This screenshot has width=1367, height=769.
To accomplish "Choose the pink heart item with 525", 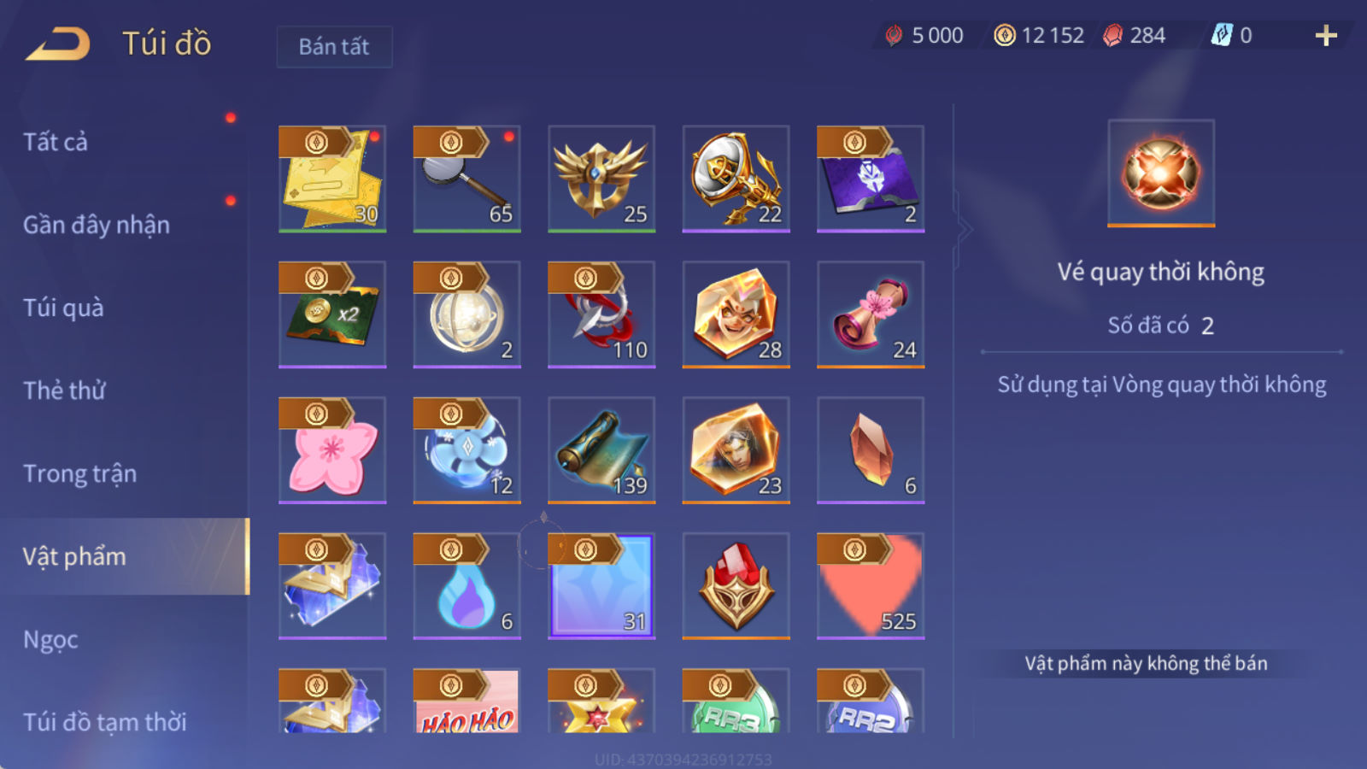I will point(871,586).
